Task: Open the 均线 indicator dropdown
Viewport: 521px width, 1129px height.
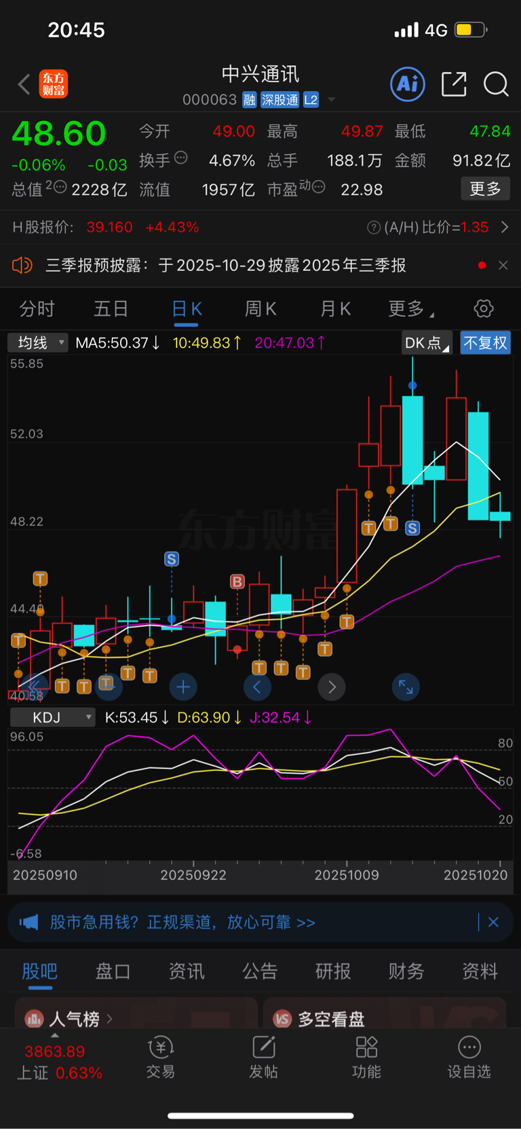Action: tap(38, 342)
